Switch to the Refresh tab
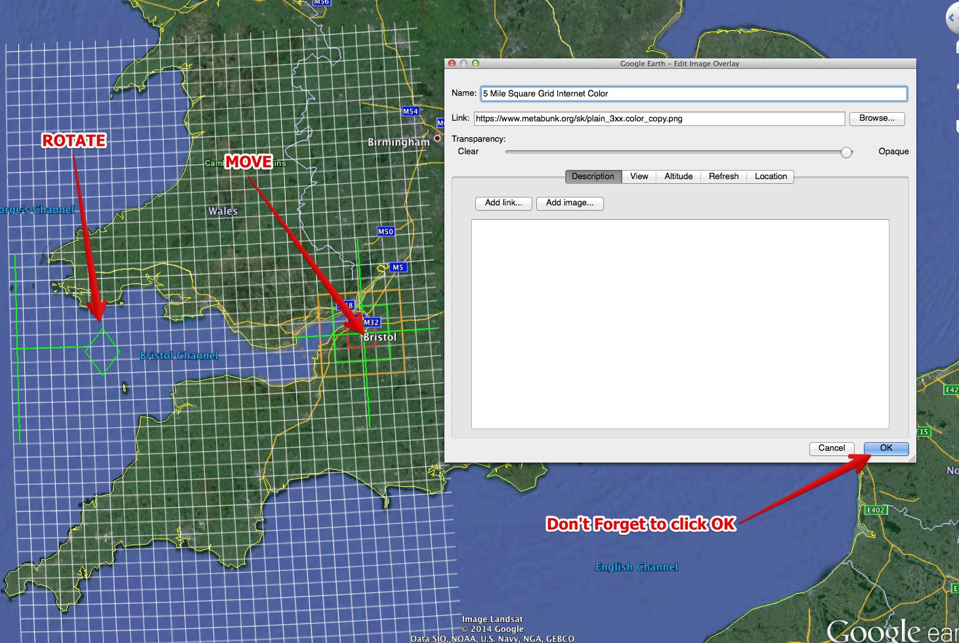This screenshot has width=959, height=643. click(723, 176)
